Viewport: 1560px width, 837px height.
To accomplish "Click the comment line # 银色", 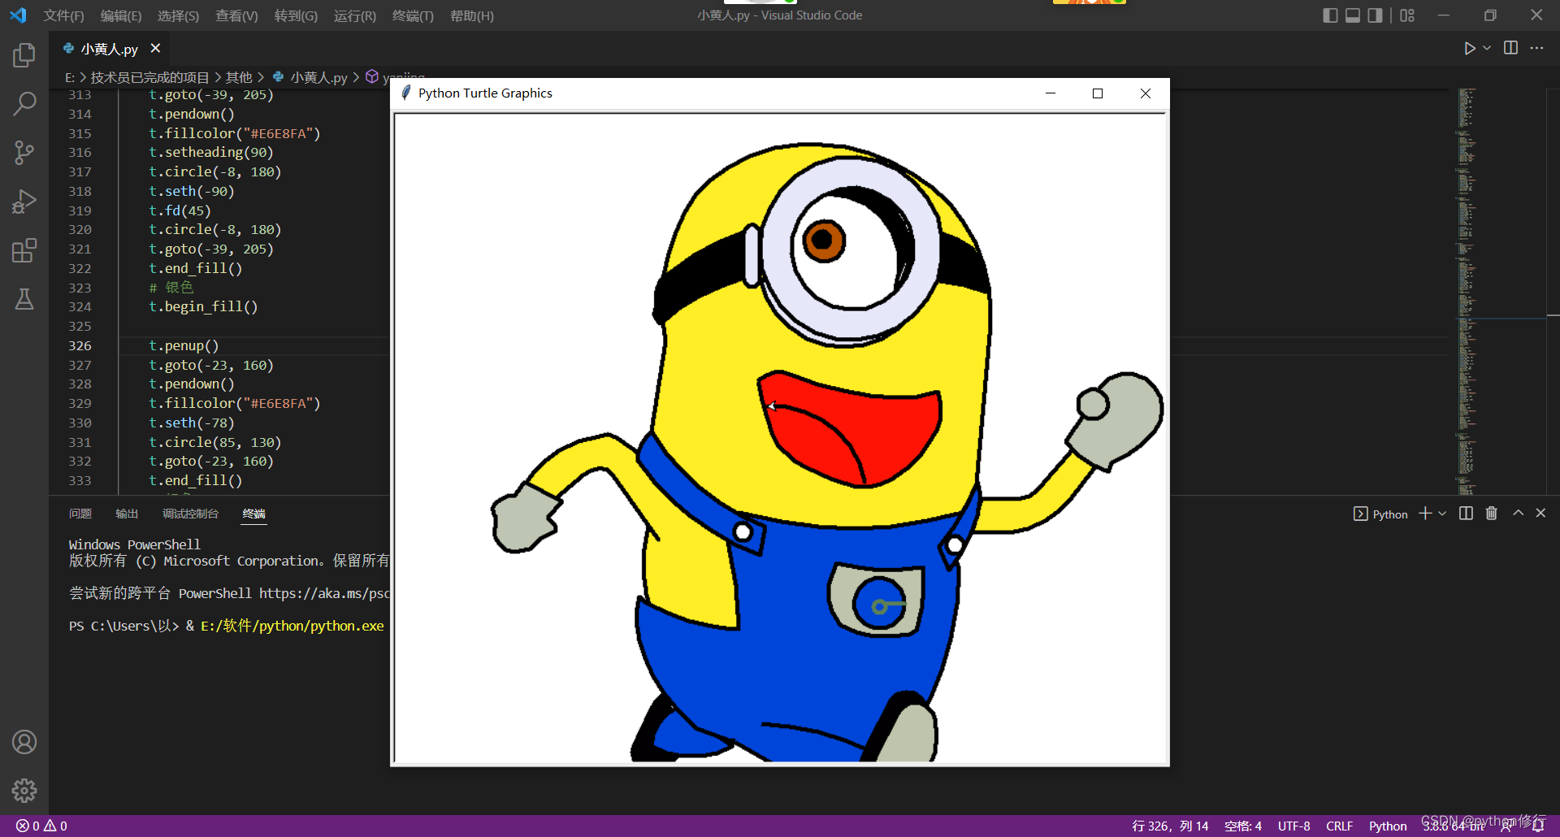I will click(x=171, y=287).
